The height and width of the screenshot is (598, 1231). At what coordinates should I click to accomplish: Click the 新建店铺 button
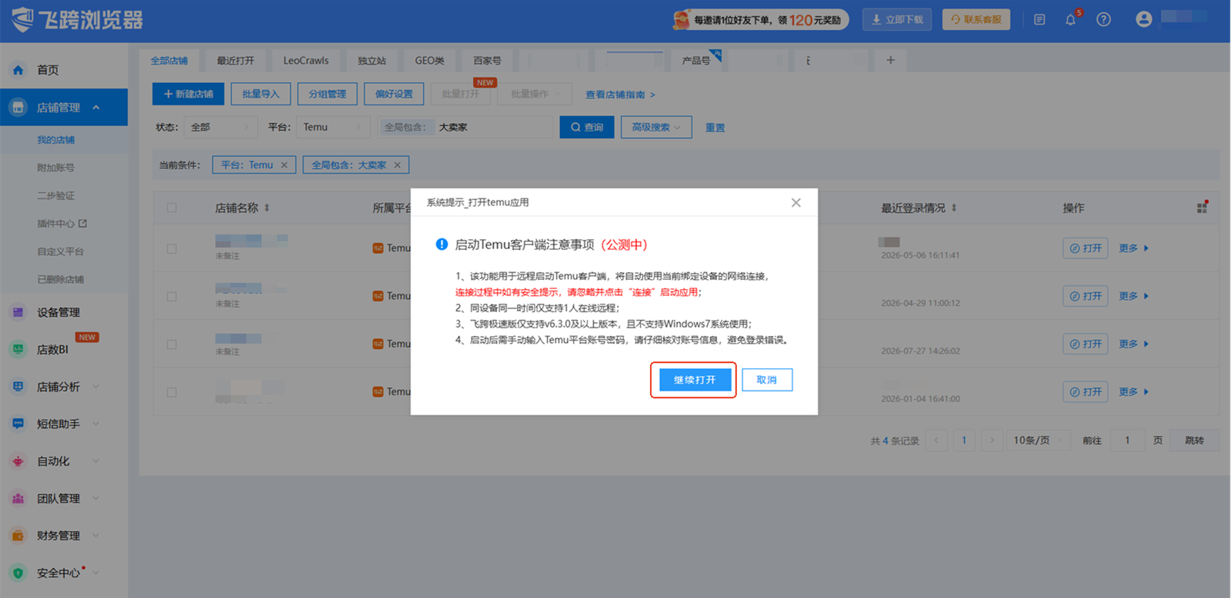click(x=188, y=94)
